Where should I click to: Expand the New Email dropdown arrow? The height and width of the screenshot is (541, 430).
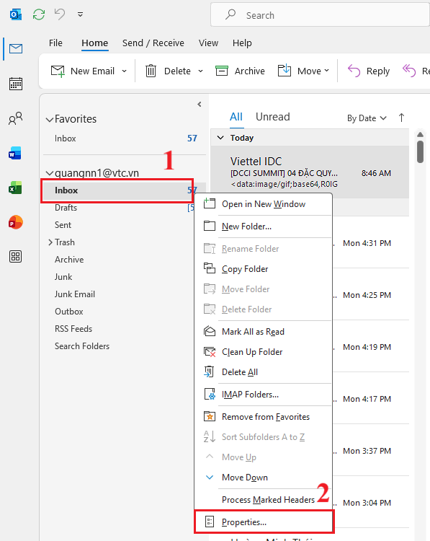(x=124, y=71)
